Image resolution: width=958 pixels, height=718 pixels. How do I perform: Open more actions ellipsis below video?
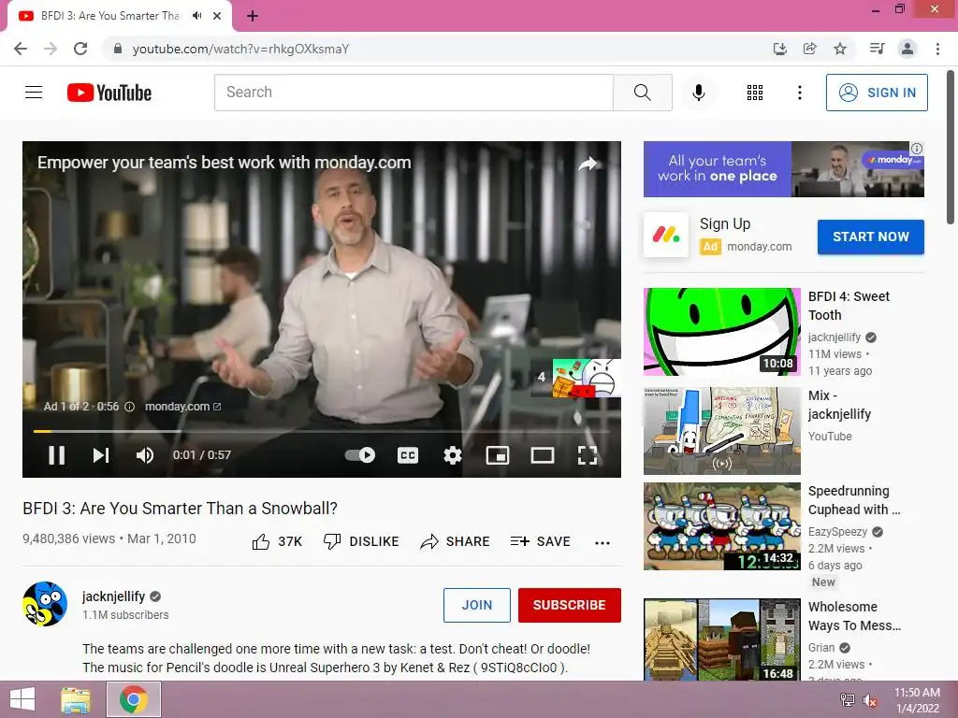click(x=602, y=543)
